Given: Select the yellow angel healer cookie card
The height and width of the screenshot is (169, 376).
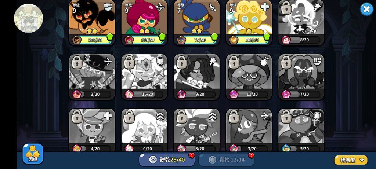Looking at the screenshot, I should [x=249, y=22].
